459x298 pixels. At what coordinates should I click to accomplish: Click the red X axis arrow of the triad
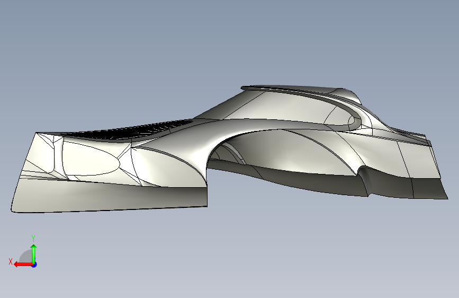coord(23,265)
